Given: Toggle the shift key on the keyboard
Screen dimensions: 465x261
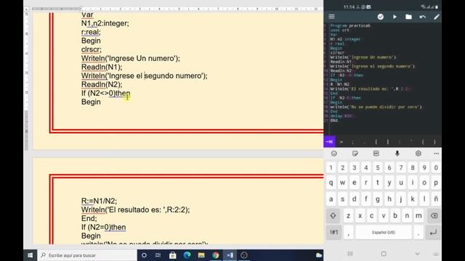Looking at the screenshot, I should point(333,216).
